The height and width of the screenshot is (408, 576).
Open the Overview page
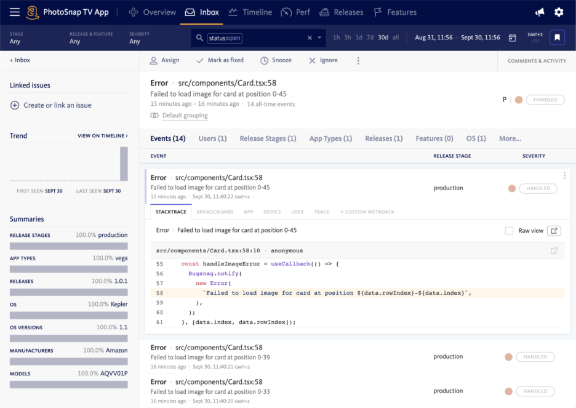tap(152, 12)
